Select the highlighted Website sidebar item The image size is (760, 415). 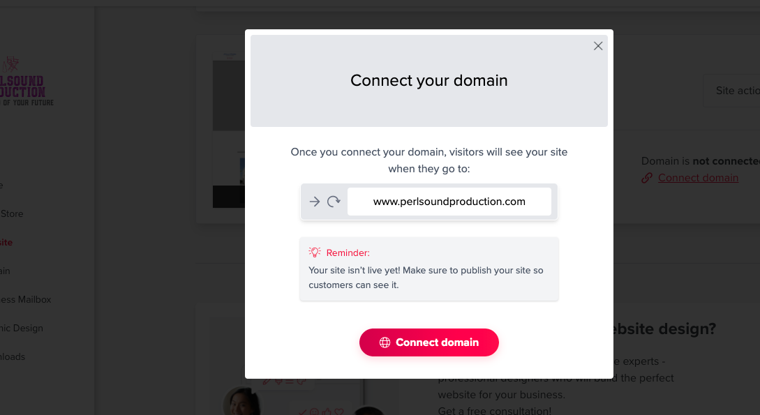[6, 242]
